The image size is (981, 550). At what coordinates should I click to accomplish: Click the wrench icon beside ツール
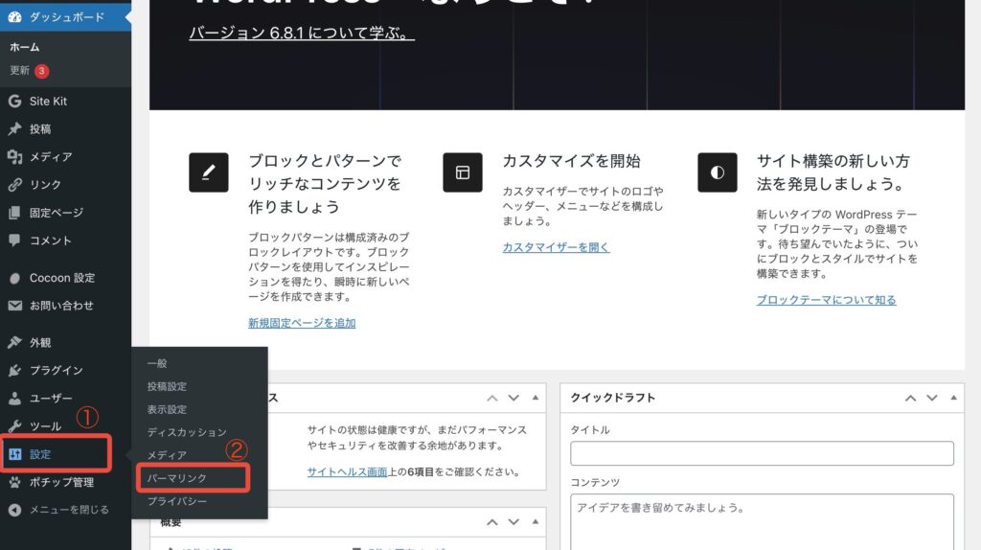pyautogui.click(x=14, y=426)
